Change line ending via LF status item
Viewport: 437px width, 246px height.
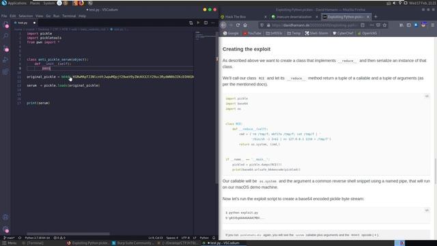coord(195,238)
